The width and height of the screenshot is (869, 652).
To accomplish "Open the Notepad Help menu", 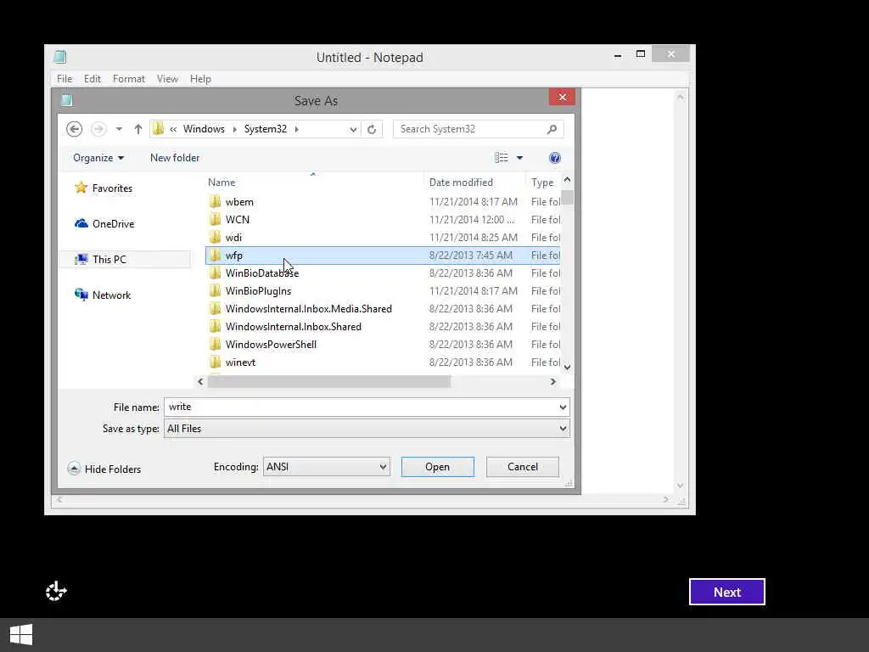I will [200, 79].
